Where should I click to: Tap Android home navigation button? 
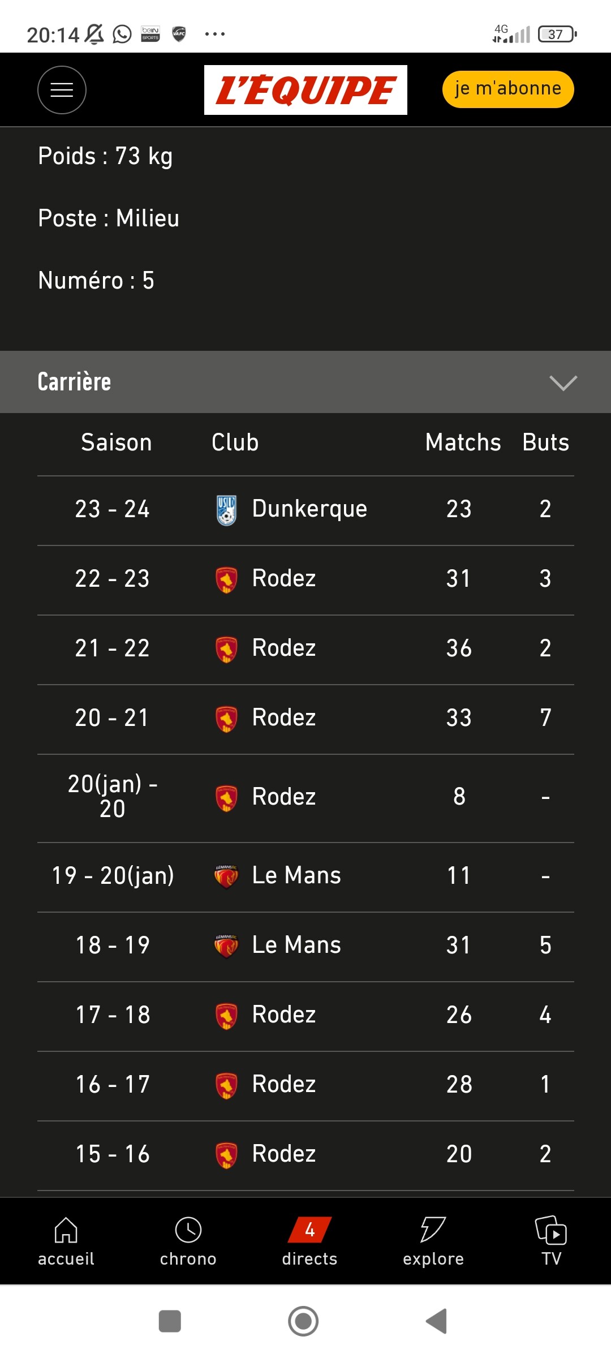point(303,1321)
